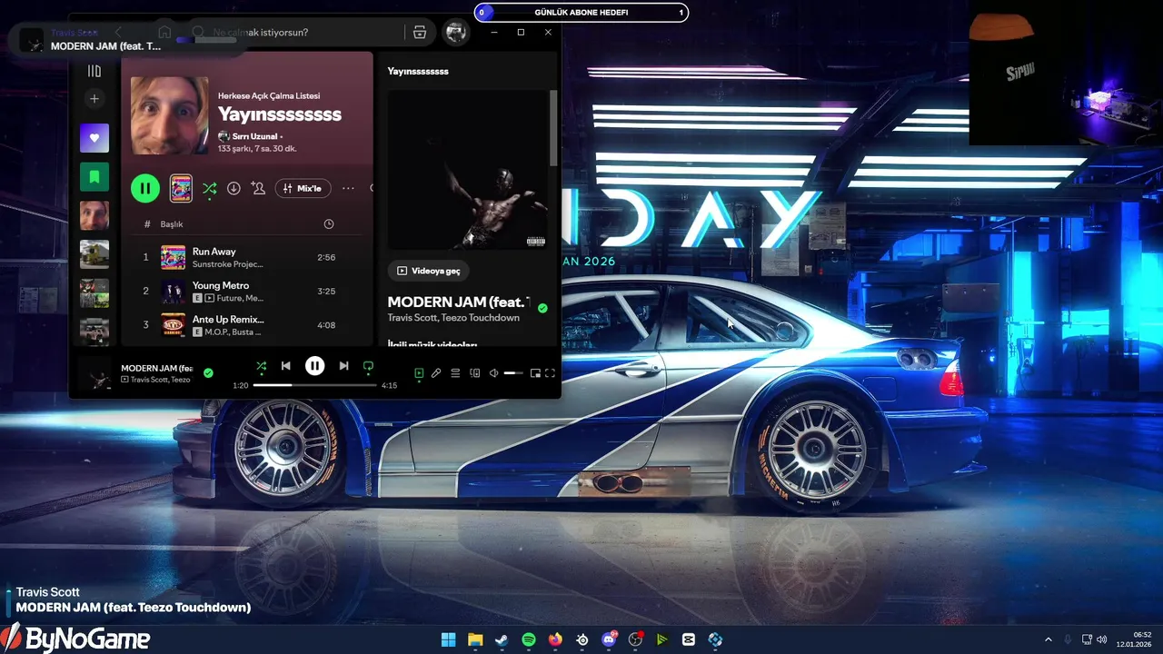This screenshot has height=654, width=1163.
Task: Expand the system tray hidden icons chevron
Action: point(1048,639)
